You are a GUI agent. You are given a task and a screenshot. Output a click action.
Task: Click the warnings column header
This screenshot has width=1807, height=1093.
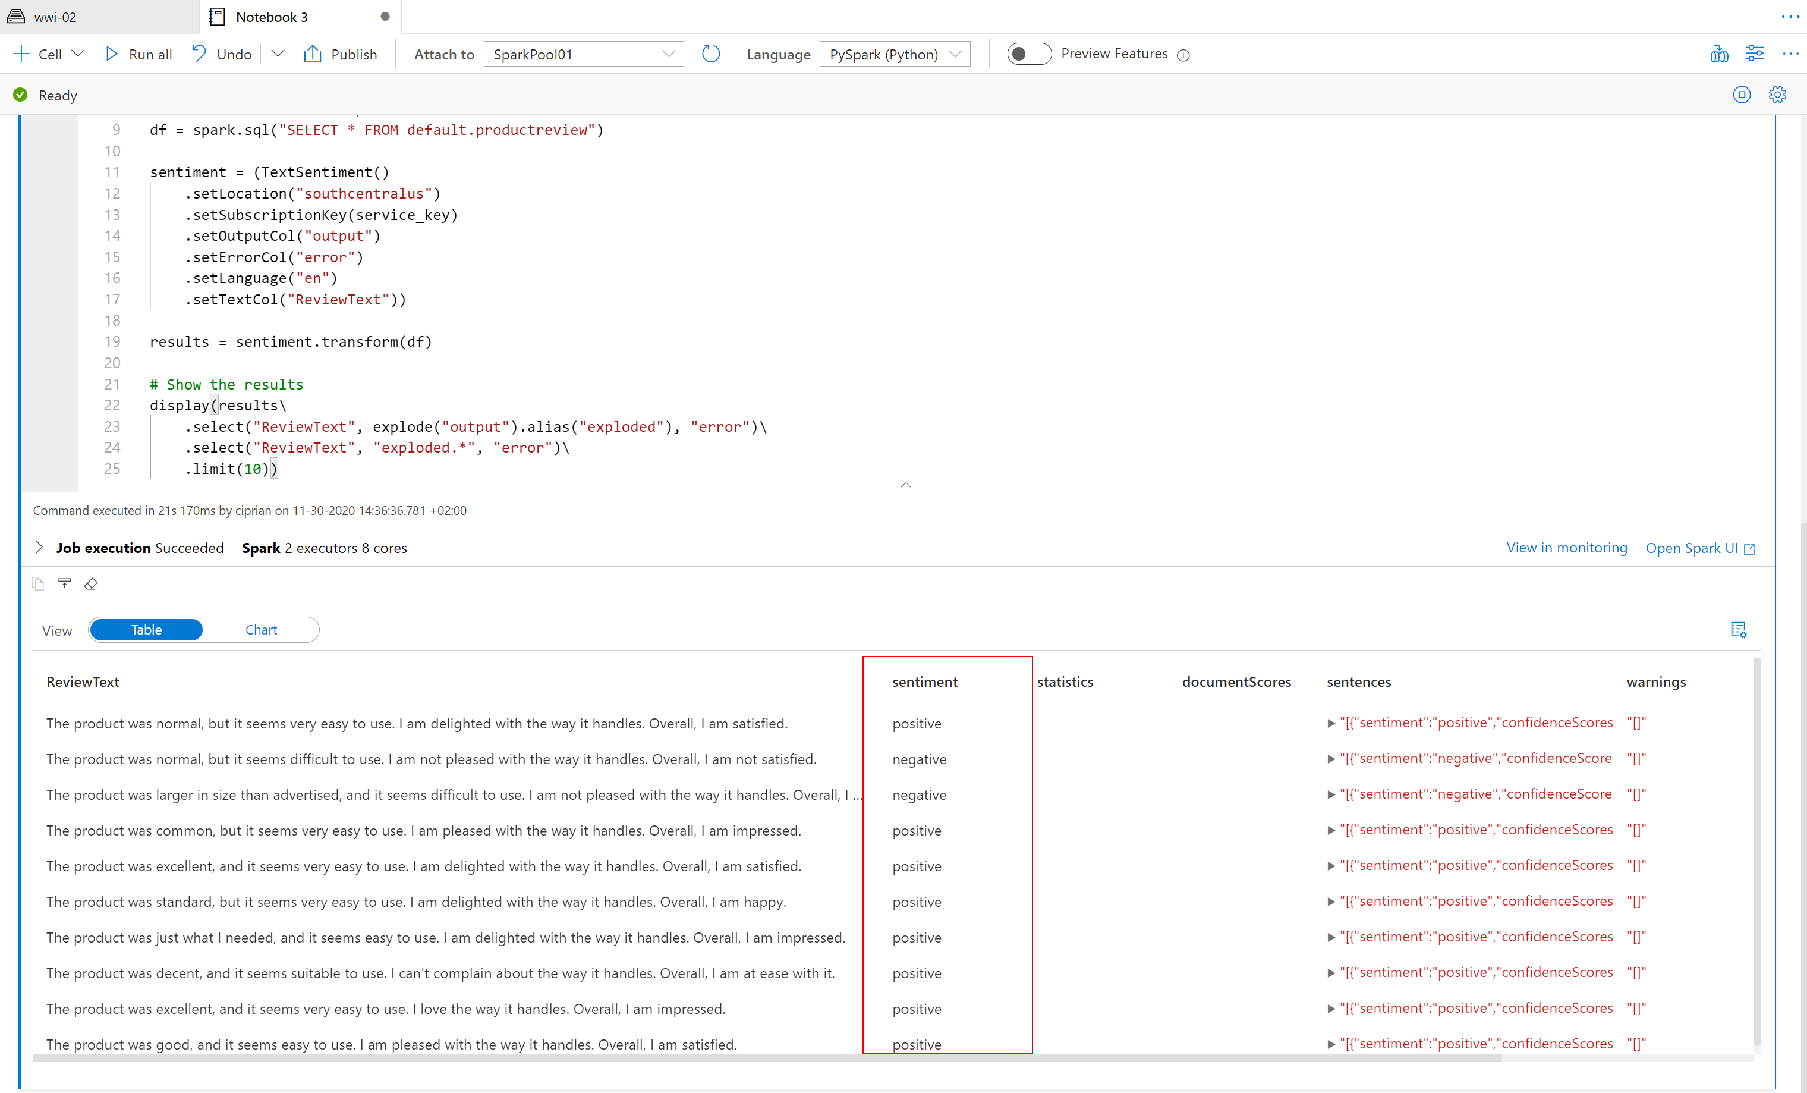[x=1656, y=681]
